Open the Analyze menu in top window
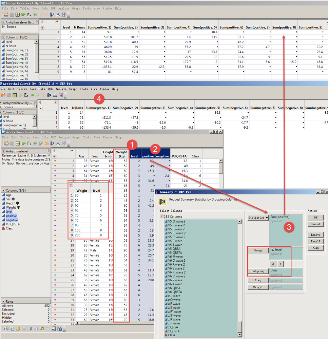The height and width of the screenshot is (339, 328). coord(64,8)
